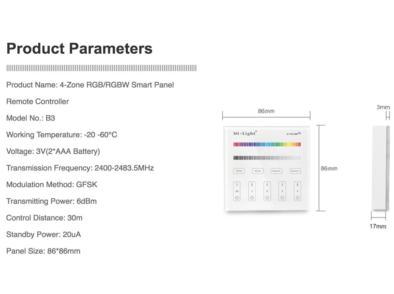Turn on zone 2 with its I symbol
The height and width of the screenshot is (294, 394).
(x=267, y=185)
